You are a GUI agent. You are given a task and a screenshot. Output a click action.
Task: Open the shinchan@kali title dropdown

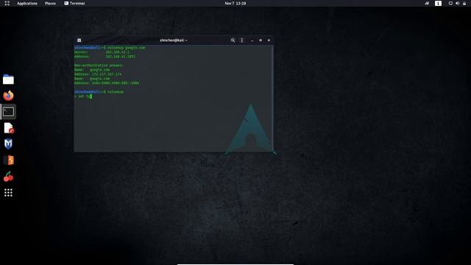click(174, 40)
